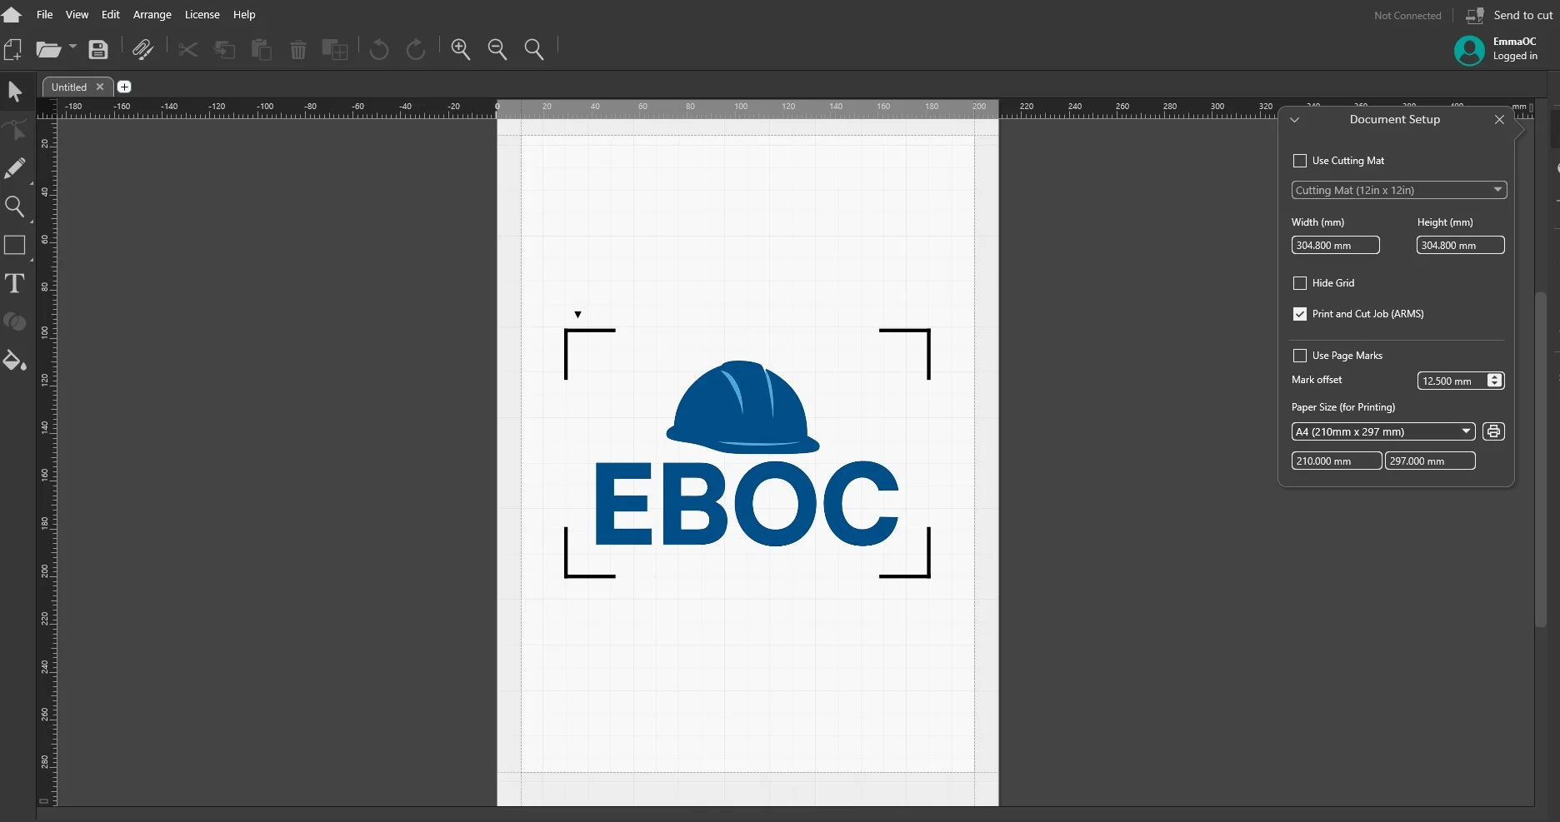The image size is (1560, 822).
Task: Create a new document with toolbar icon
Action: tap(13, 50)
